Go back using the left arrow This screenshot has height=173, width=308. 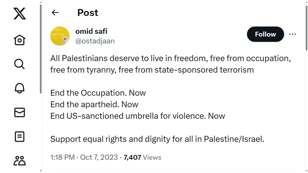point(55,13)
